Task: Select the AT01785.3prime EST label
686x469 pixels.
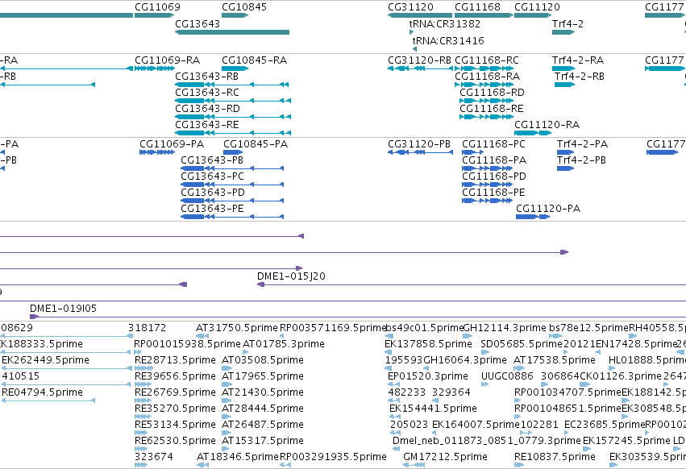Action: coord(284,344)
